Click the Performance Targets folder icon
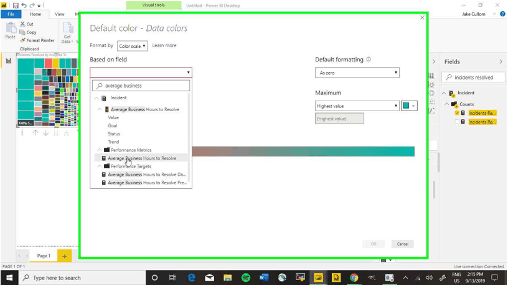 (106, 166)
